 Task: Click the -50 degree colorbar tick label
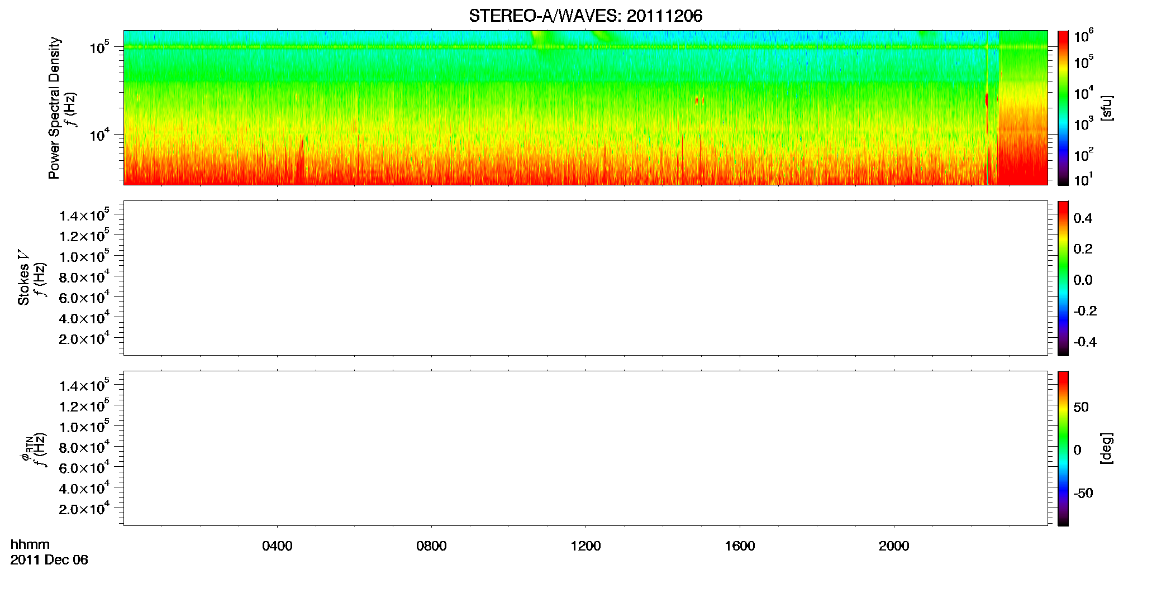pyautogui.click(x=1083, y=494)
